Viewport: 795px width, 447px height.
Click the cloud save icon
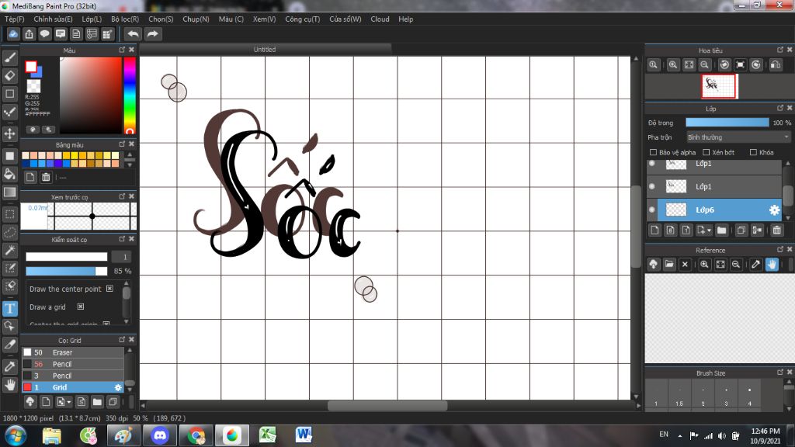pos(13,34)
